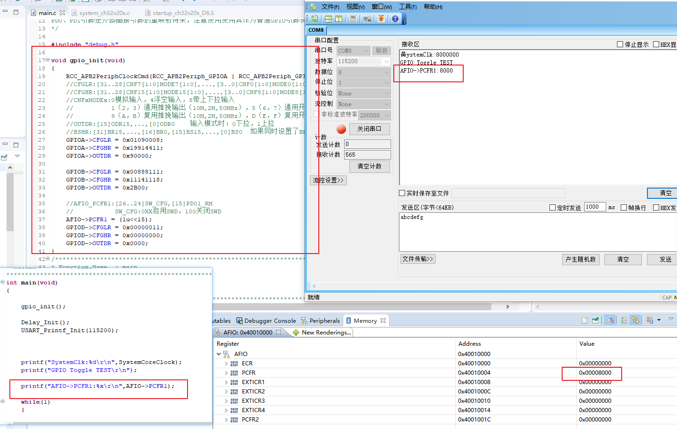
Task: Open the 串口号 COM8 dropdown
Action: 354,51
